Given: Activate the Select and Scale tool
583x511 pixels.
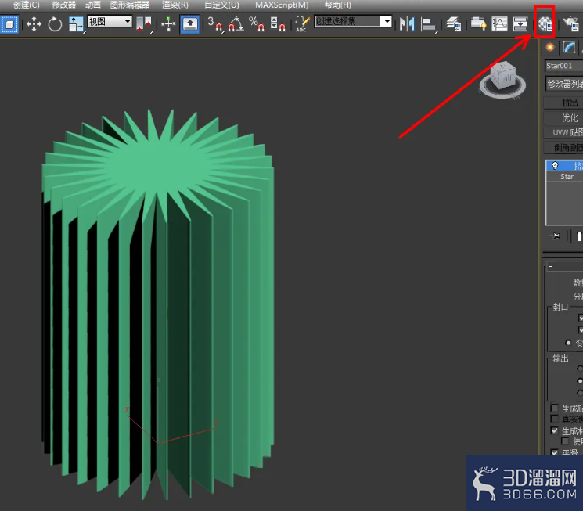Looking at the screenshot, I should (76, 24).
